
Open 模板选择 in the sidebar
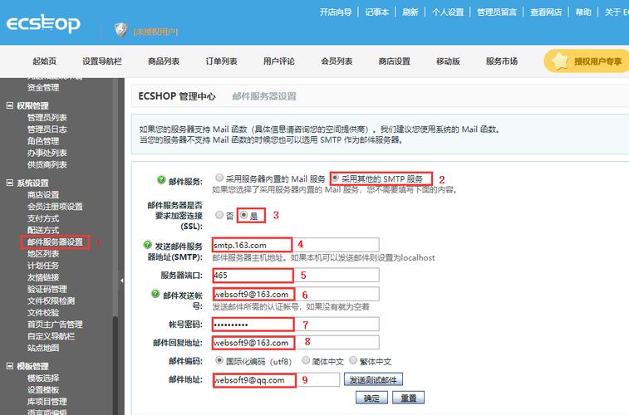coord(43,378)
